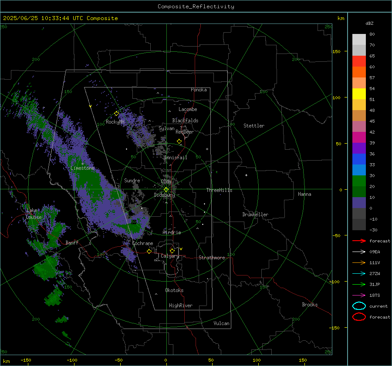Click the yellow radar site marker at Didsbury
The image size is (392, 366).
pyautogui.click(x=166, y=189)
